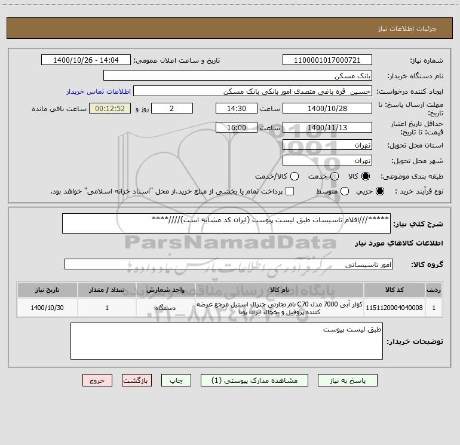Click the پاسخ به نیاز button
This screenshot has width=460, height=445.
(x=347, y=380)
